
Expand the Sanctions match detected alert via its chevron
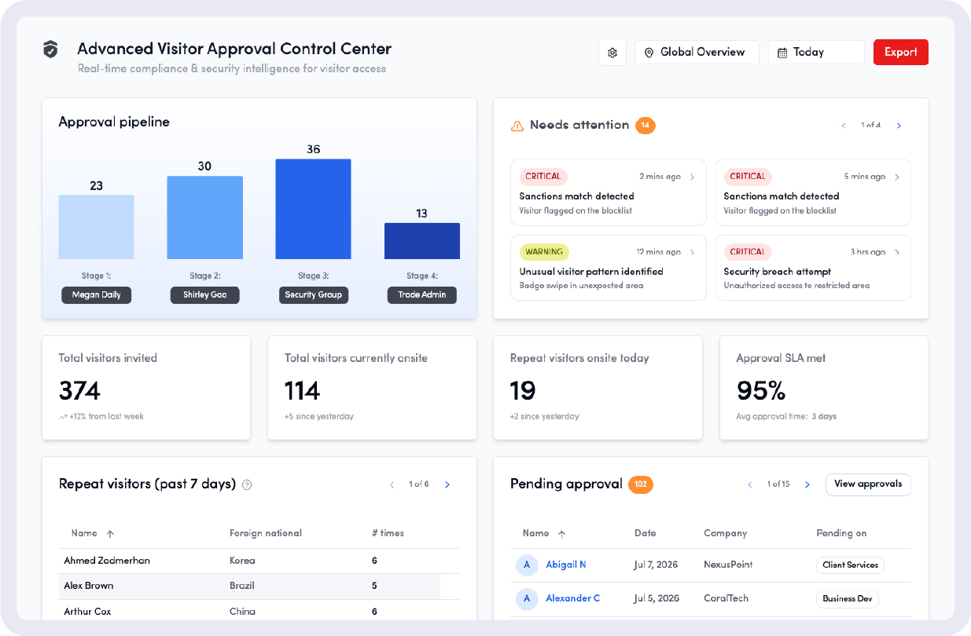(x=692, y=176)
